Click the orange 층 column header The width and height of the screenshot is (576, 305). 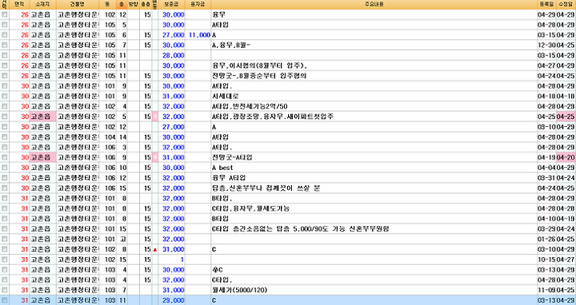(x=122, y=5)
